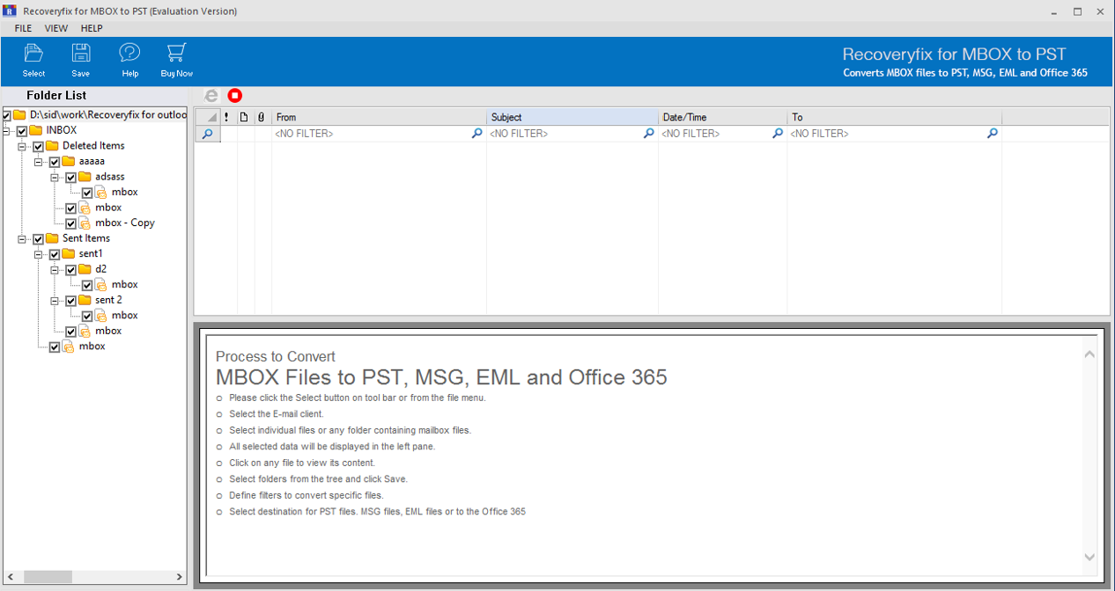Uncheck the root D:\sid\work folder checkbox

tap(6, 115)
